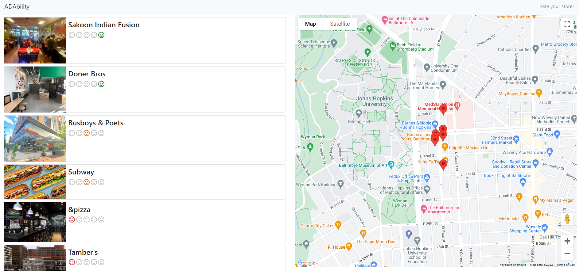Click the Charm City Cakes pin

point(338,225)
